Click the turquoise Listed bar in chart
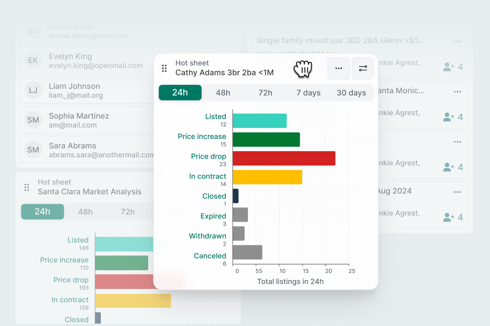Image resolution: width=490 pixels, height=326 pixels. tap(259, 121)
